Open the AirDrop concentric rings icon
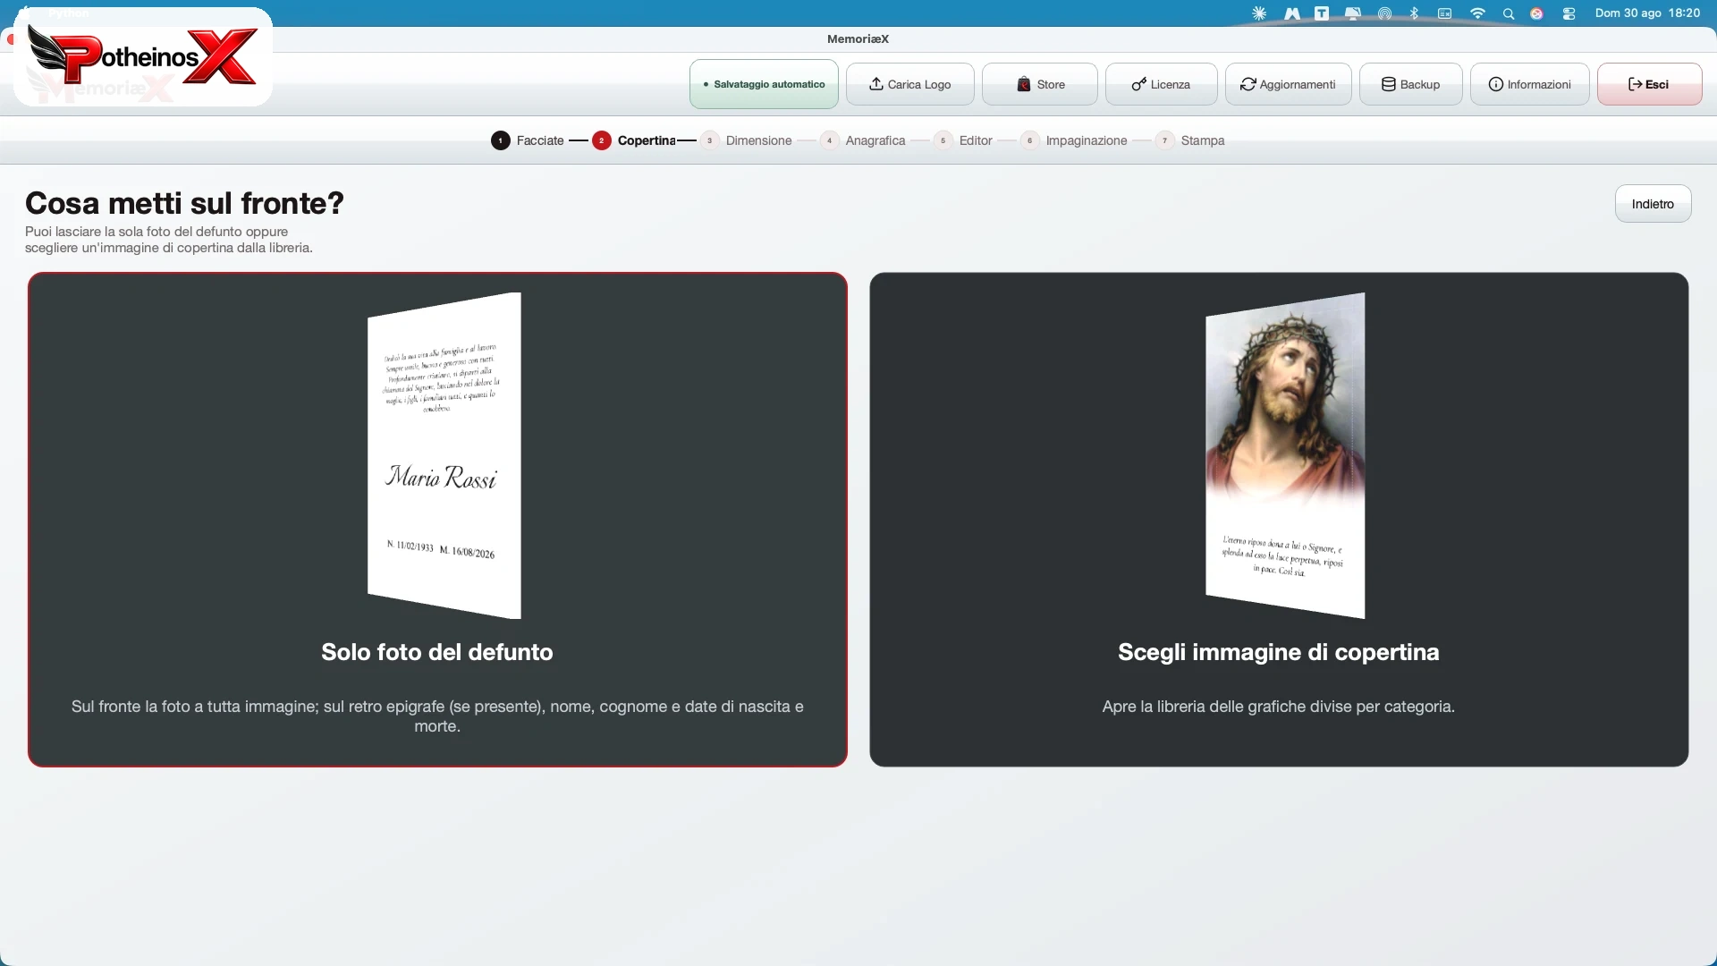 coord(1384,13)
